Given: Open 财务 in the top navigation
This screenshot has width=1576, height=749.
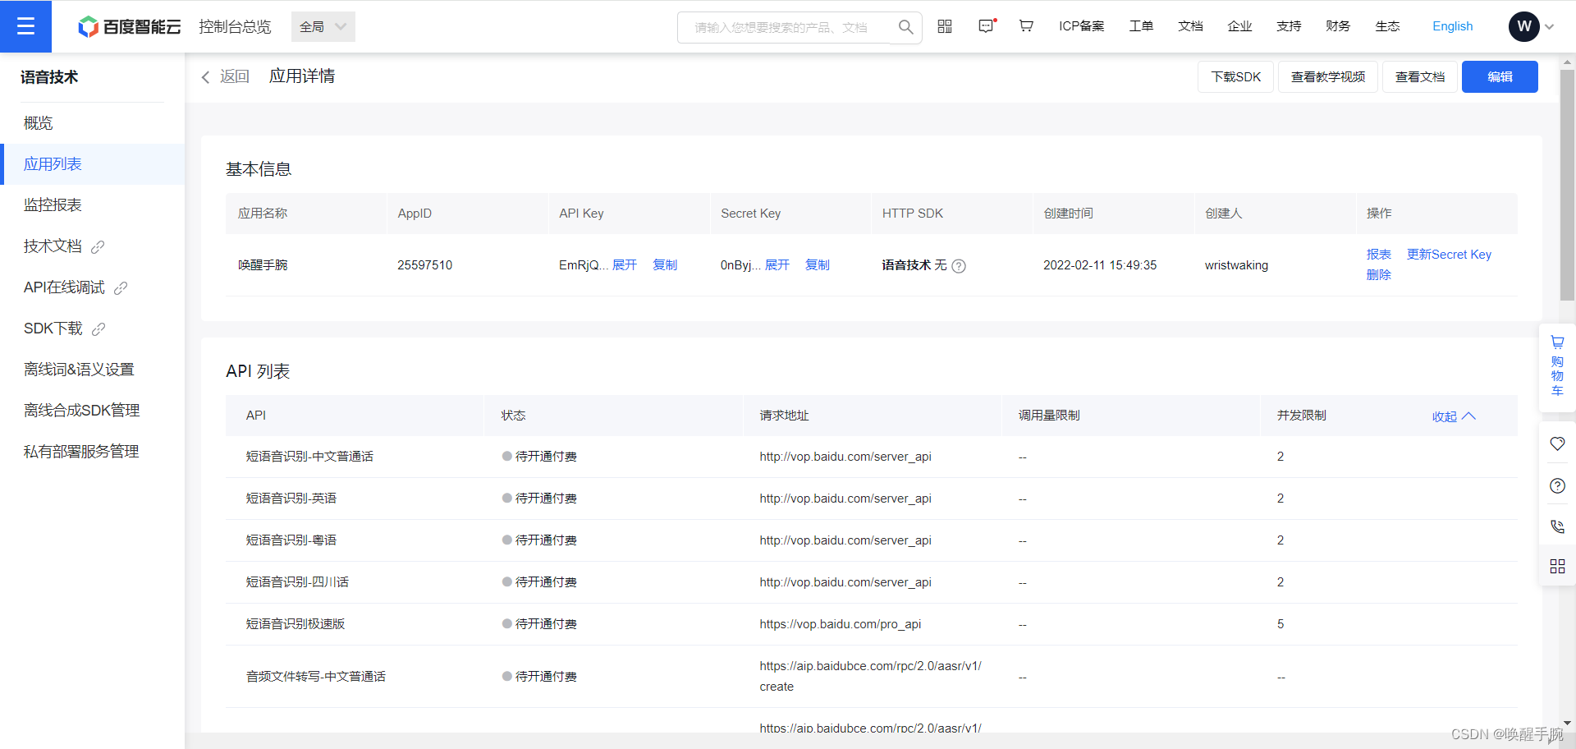Looking at the screenshot, I should coord(1338,26).
